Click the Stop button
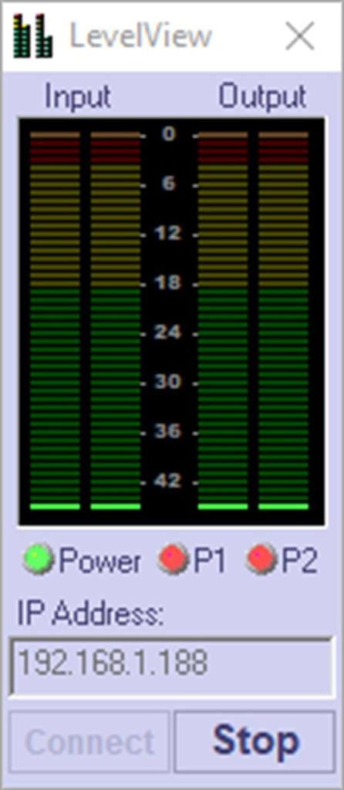 click(x=255, y=741)
